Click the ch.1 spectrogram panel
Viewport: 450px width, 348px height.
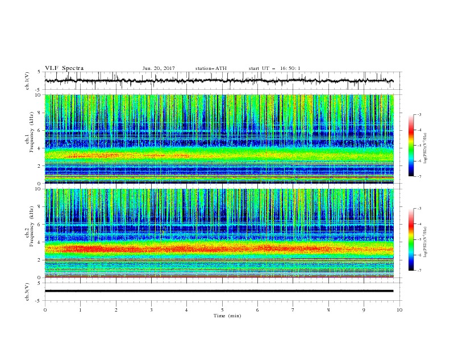[x=219, y=139]
